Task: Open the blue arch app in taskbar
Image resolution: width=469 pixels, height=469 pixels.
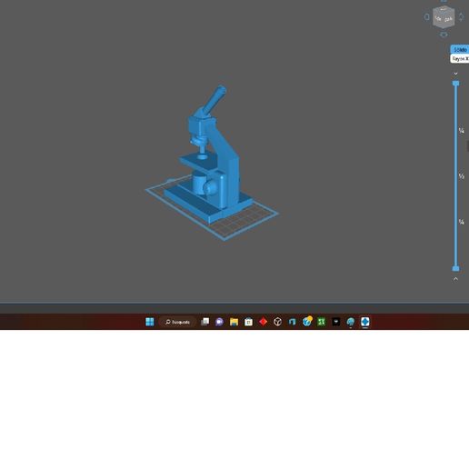Action: pyautogui.click(x=292, y=322)
